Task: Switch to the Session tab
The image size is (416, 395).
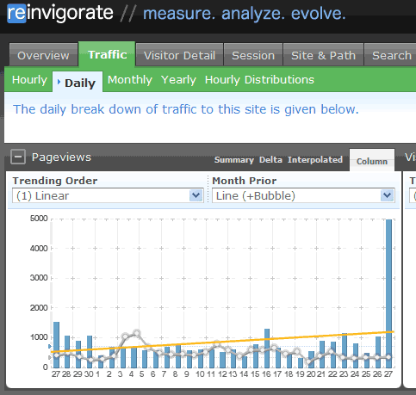Action: coord(253,55)
